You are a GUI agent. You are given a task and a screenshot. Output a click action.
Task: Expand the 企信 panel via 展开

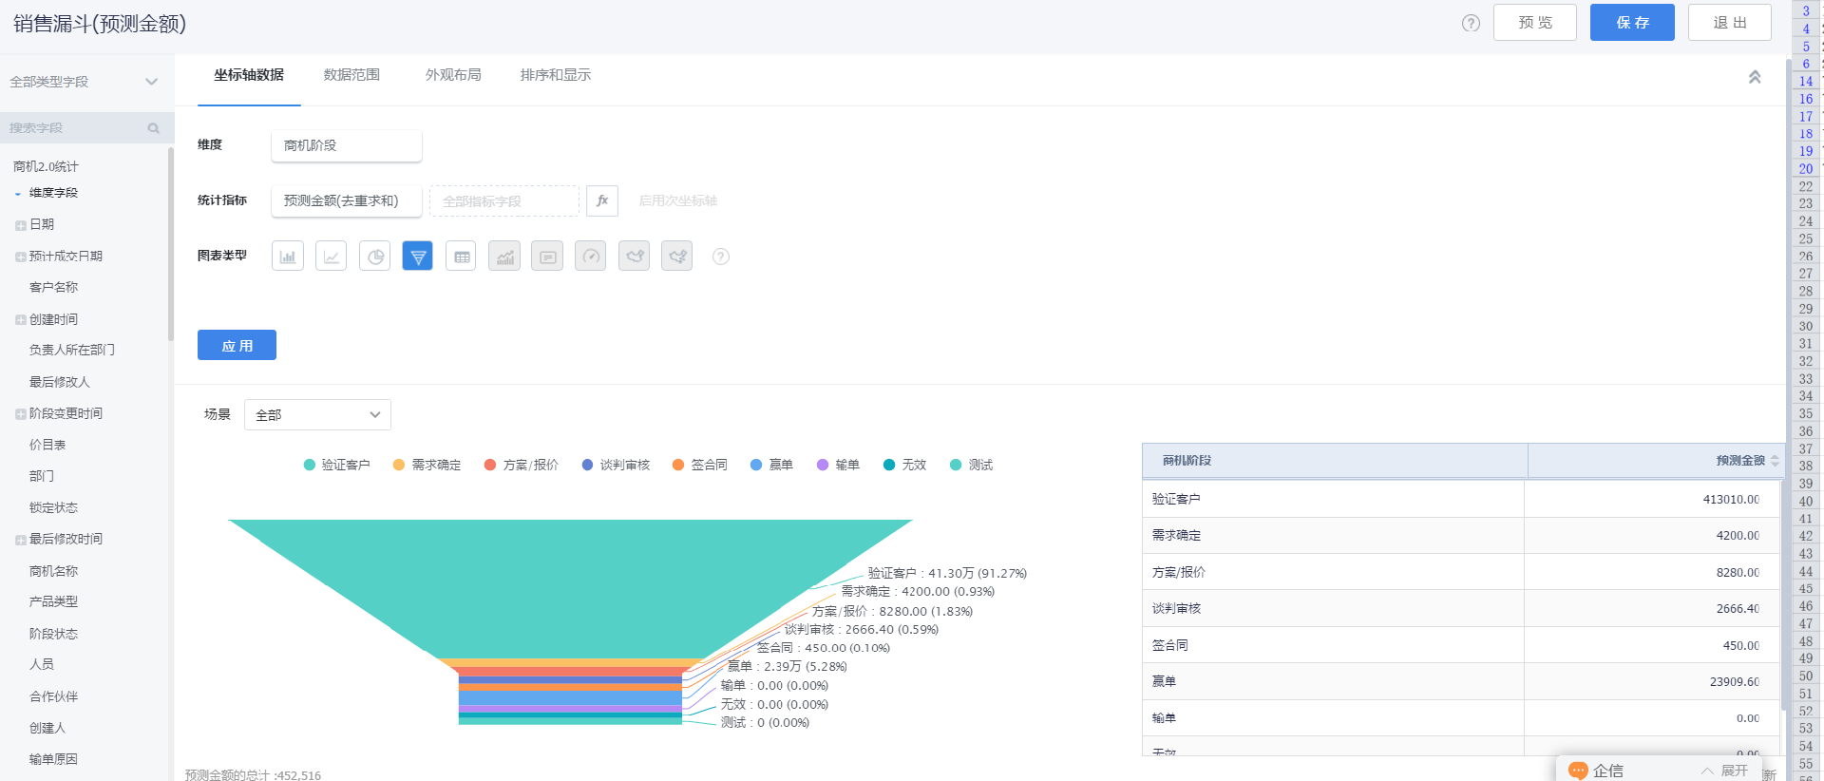point(1725,771)
